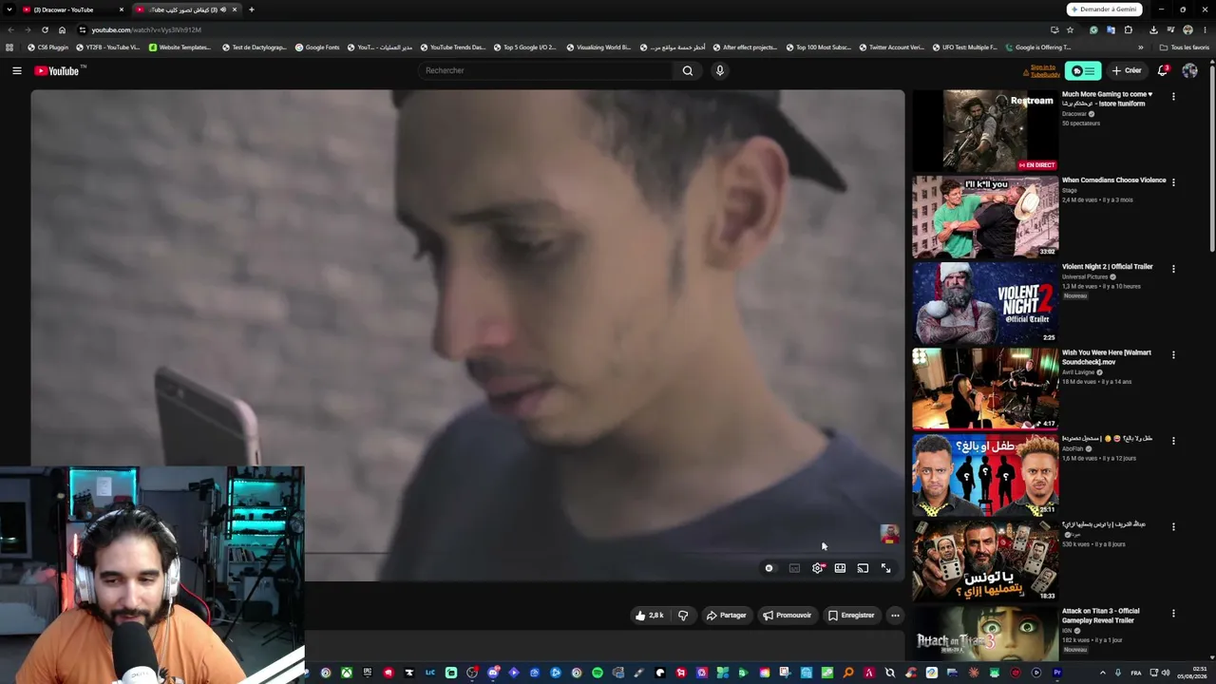Go to the browser home page

tap(62, 29)
